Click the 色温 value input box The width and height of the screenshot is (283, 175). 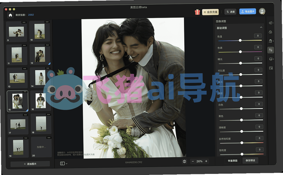click(258, 36)
